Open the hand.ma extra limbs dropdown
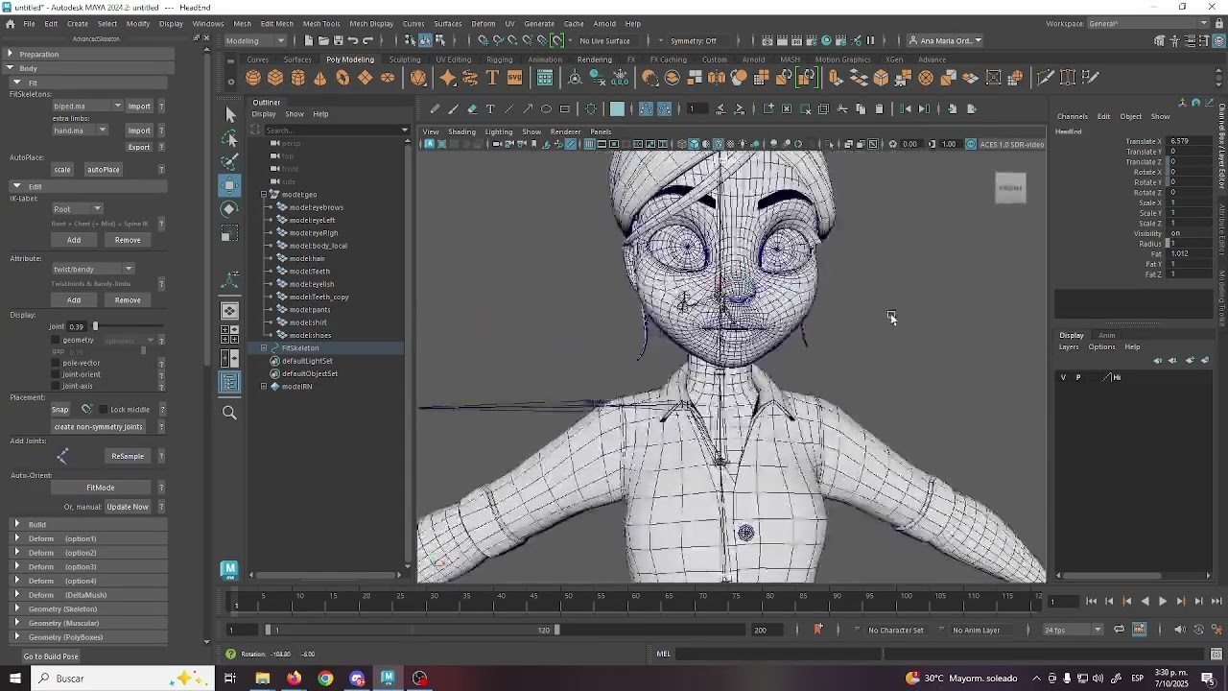1228x691 pixels. tap(80, 130)
